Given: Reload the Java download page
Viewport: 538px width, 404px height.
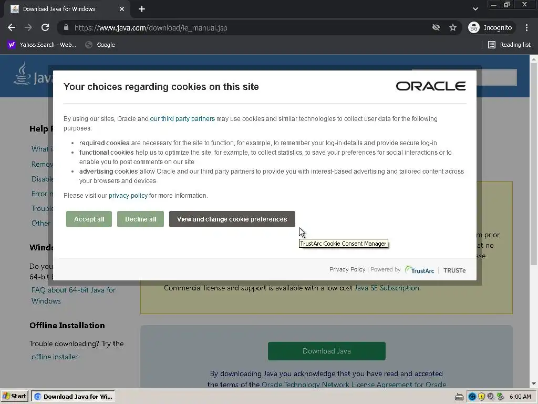Looking at the screenshot, I should click(45, 28).
